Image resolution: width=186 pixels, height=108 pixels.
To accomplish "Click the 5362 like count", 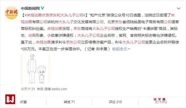I will click(x=163, y=102).
